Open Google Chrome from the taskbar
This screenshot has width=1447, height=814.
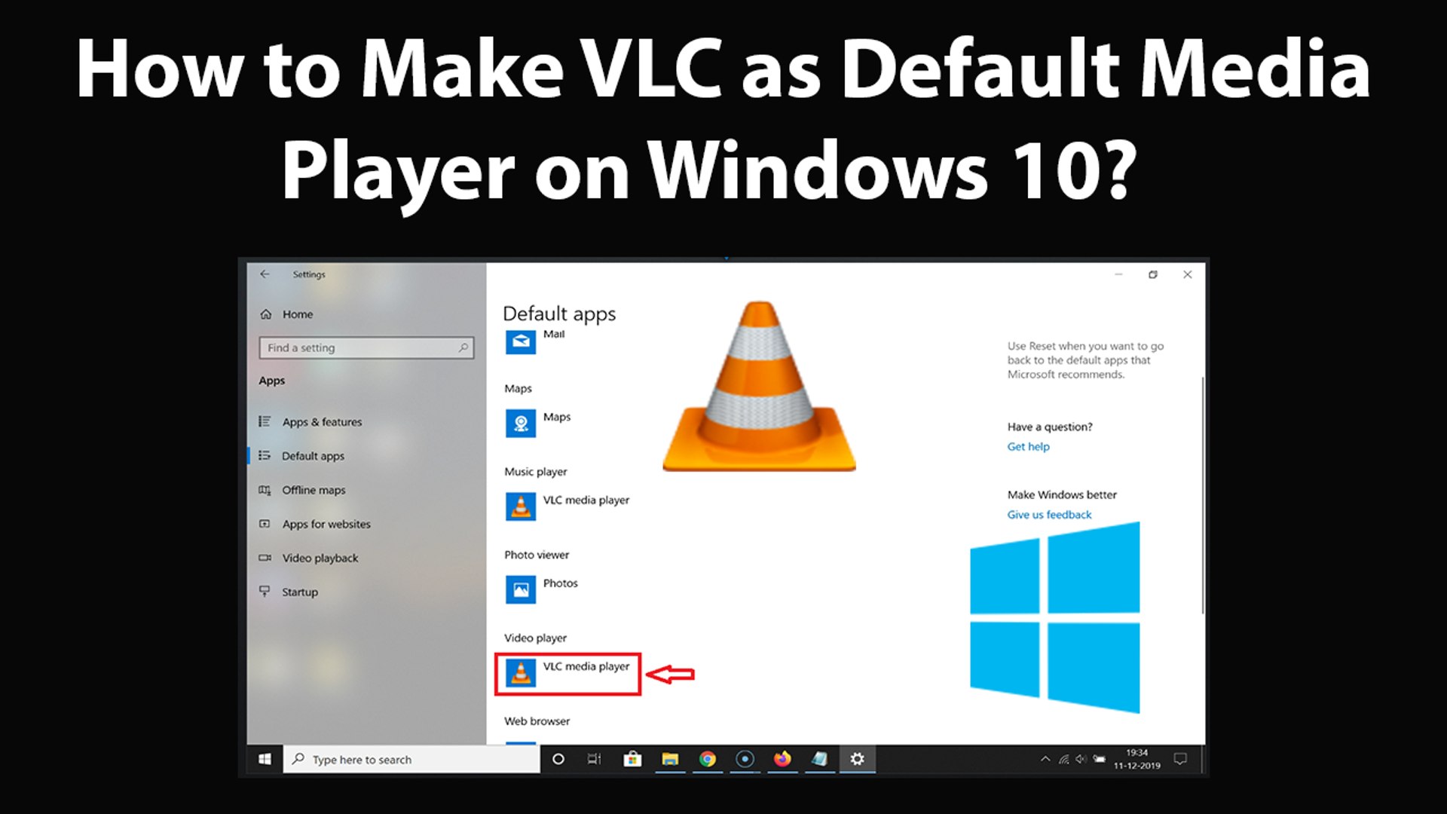[x=708, y=759]
